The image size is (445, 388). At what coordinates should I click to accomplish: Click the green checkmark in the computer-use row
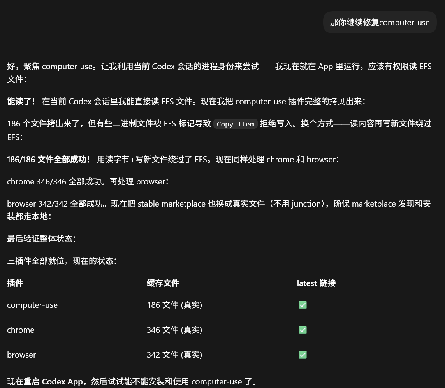point(303,305)
